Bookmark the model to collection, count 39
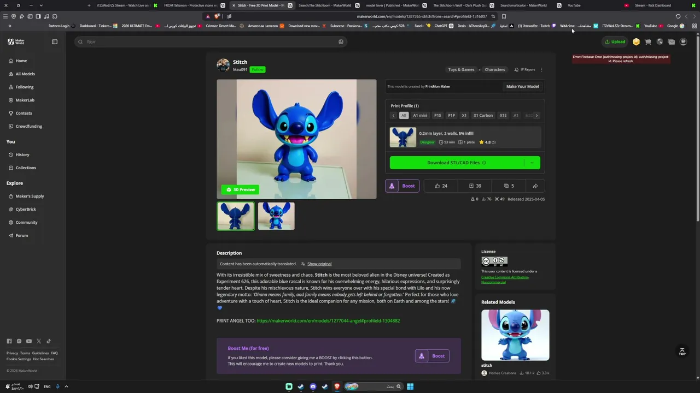 (475, 186)
